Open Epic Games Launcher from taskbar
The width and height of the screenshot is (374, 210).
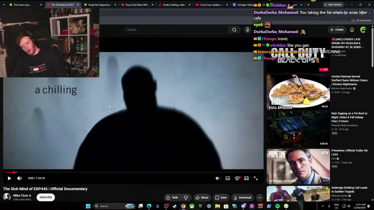pyautogui.click(x=200, y=206)
